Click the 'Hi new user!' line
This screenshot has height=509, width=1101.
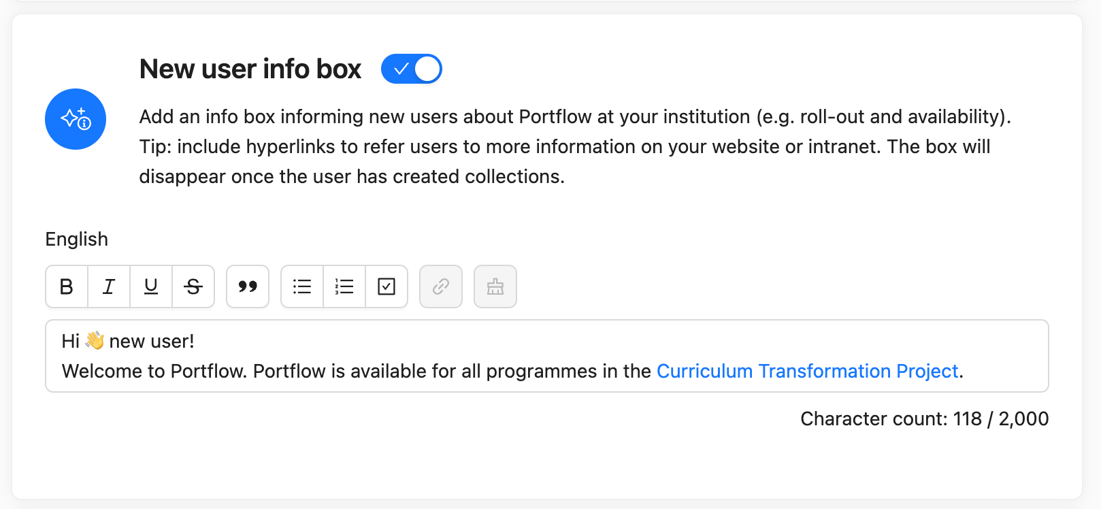pos(128,341)
